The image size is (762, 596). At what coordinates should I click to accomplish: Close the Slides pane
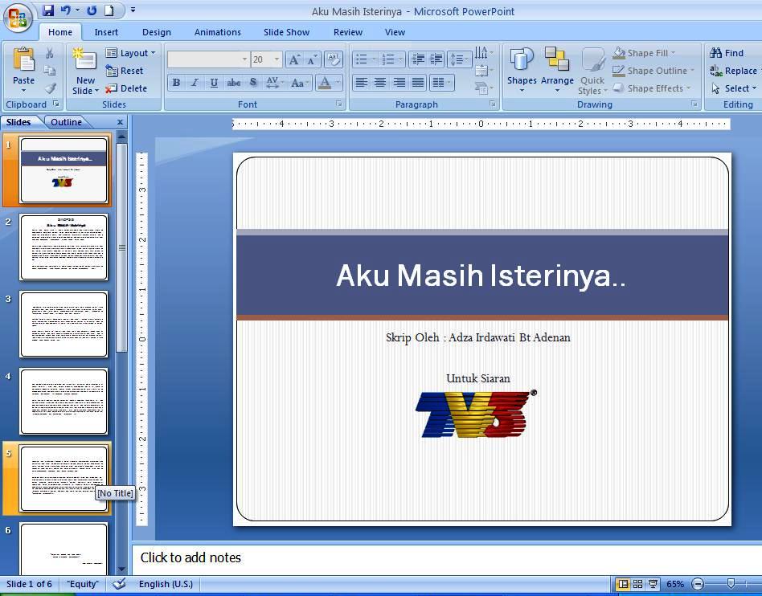coord(120,122)
